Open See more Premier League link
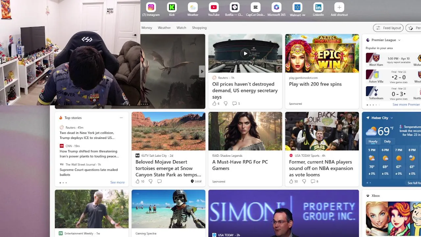The image size is (421, 237). [406, 105]
